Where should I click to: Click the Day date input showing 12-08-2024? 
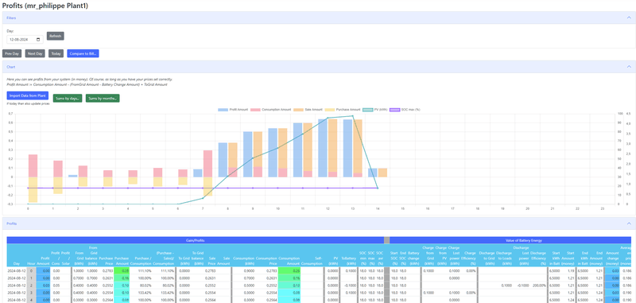pos(25,40)
